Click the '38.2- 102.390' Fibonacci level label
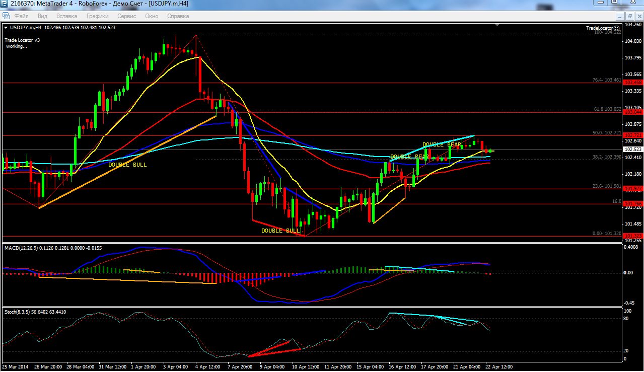This screenshot has height=372, width=644. (607, 157)
